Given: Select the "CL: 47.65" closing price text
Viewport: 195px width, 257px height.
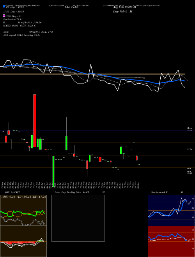Looking at the screenshot, I should (72, 7).
